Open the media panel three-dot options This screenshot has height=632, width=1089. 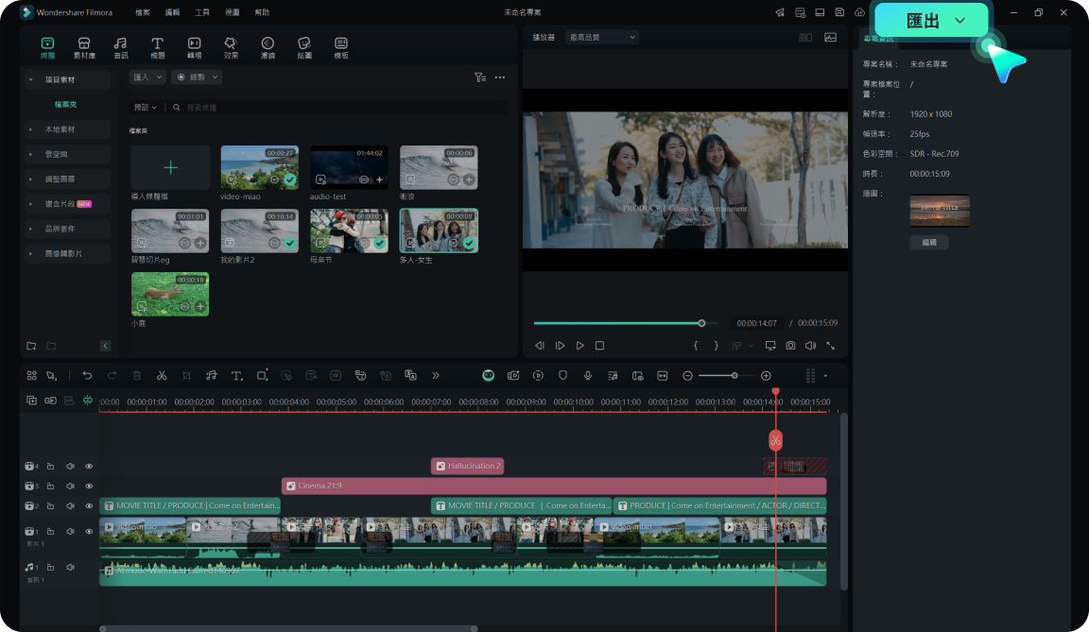[x=500, y=77]
